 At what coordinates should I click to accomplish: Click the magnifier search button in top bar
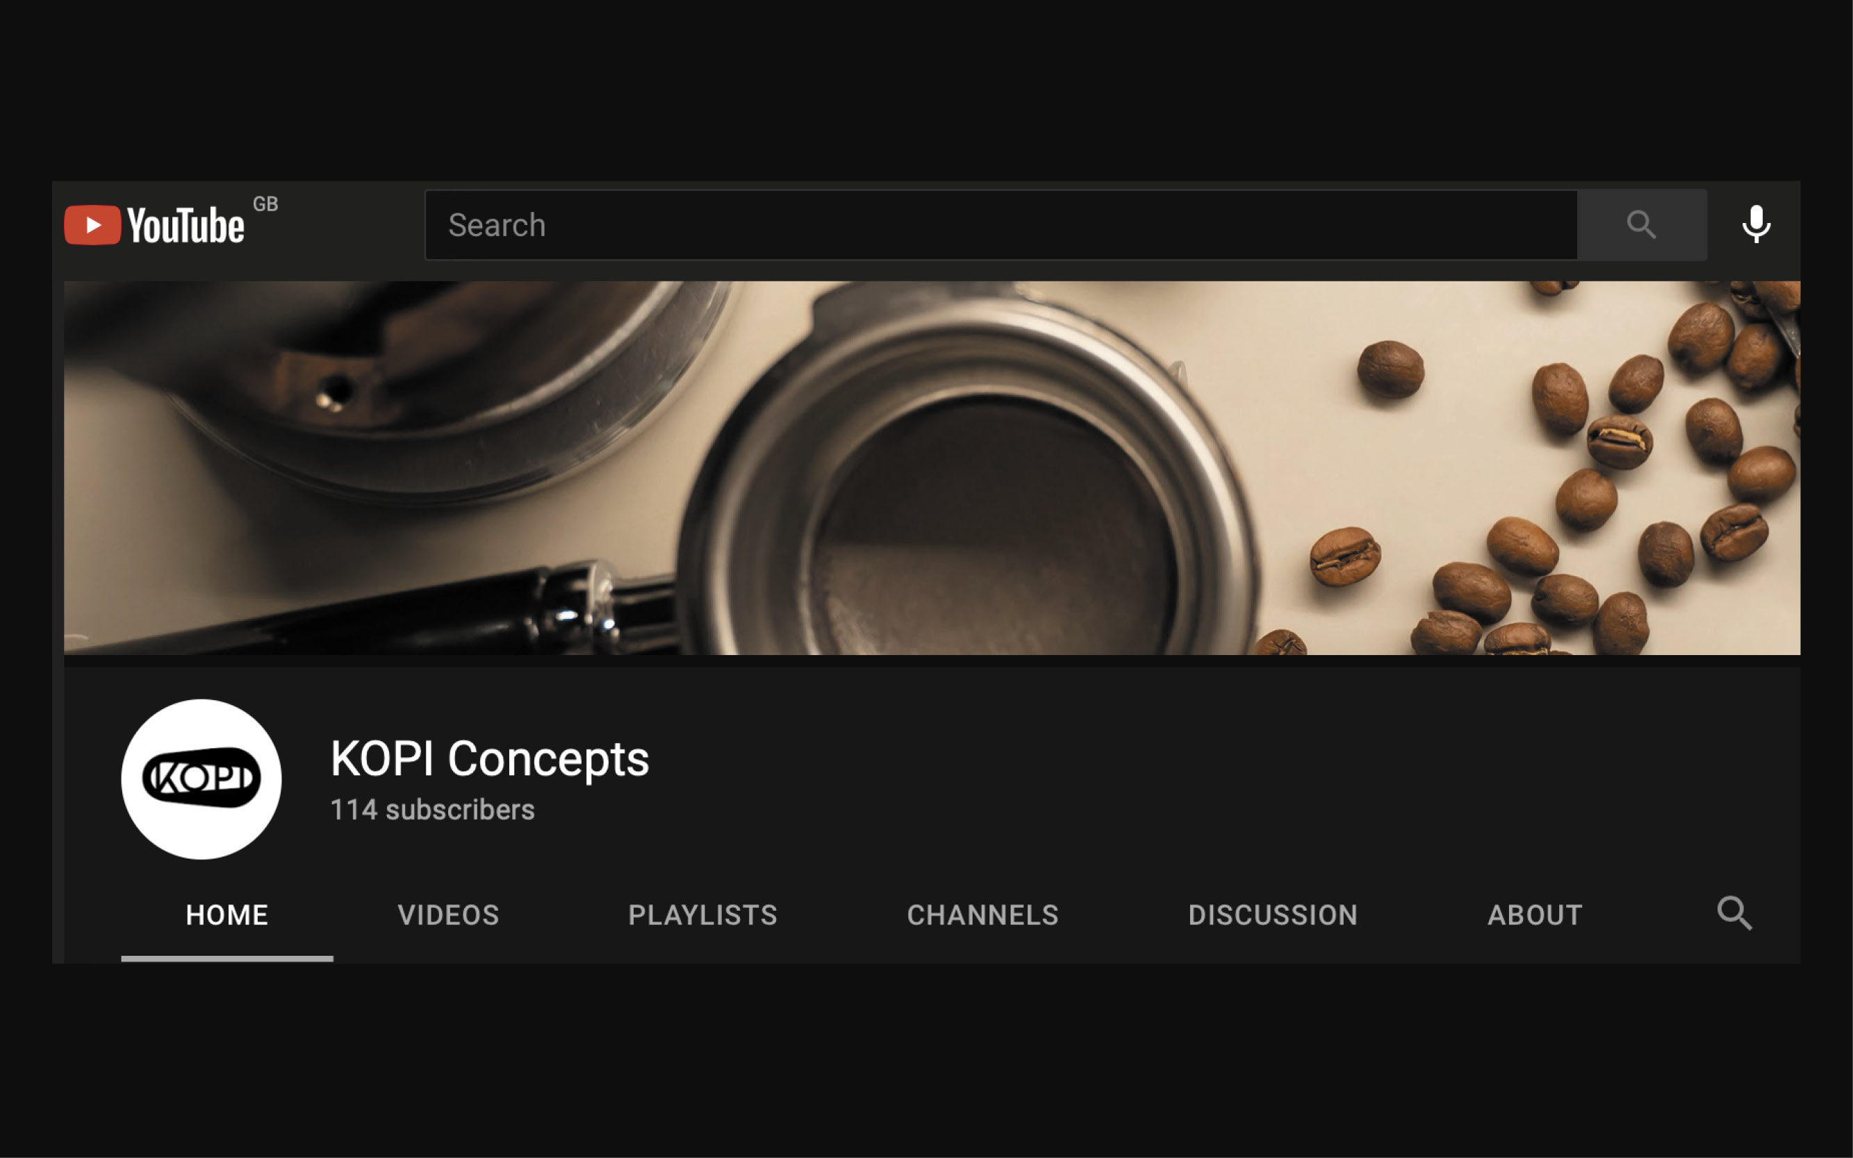[x=1642, y=225]
